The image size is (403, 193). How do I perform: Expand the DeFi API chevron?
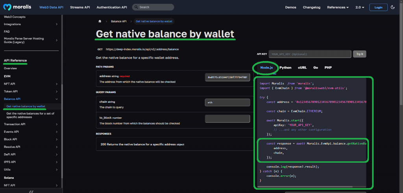[x=57, y=154]
